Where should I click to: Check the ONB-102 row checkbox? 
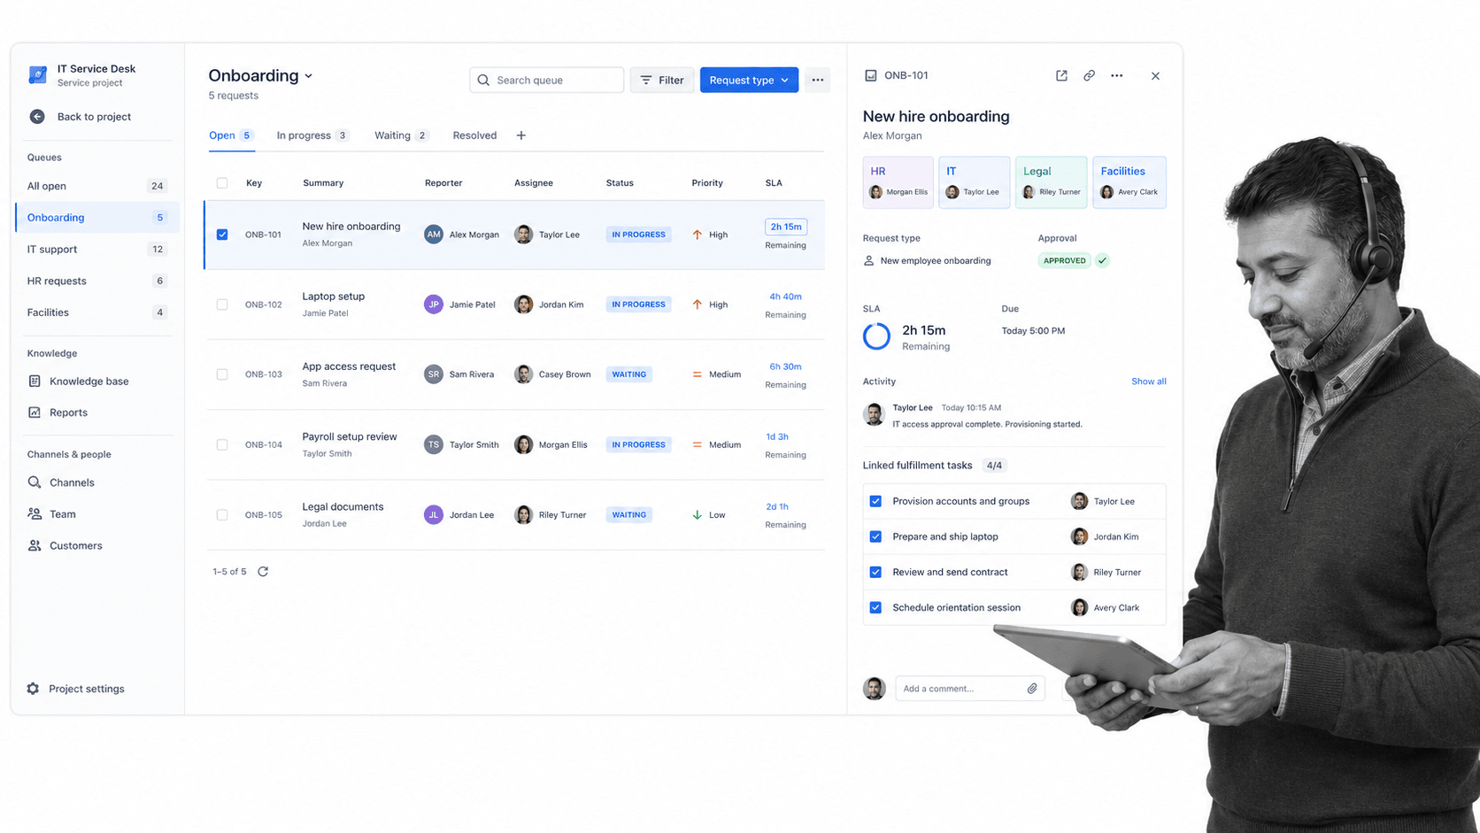(x=222, y=305)
